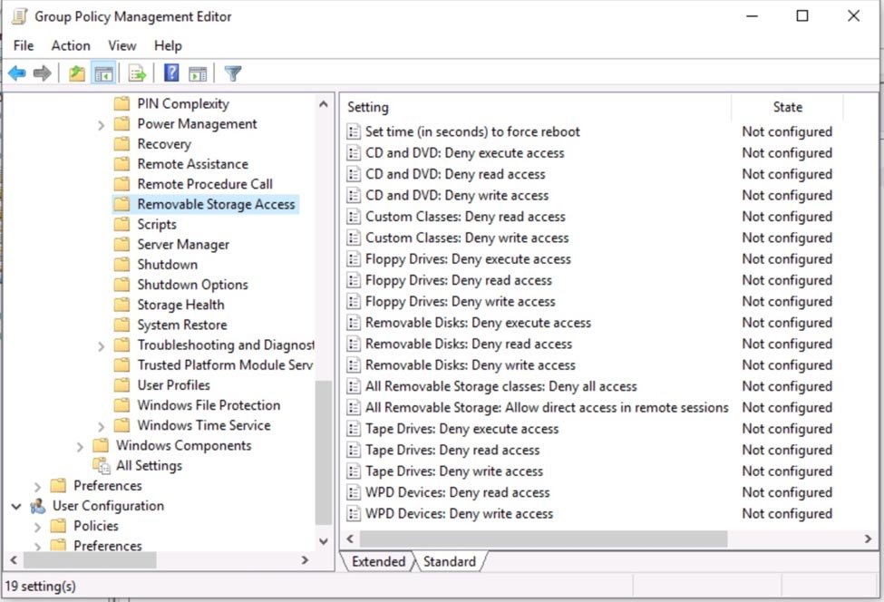Expand the Power Management tree node

[x=102, y=123]
